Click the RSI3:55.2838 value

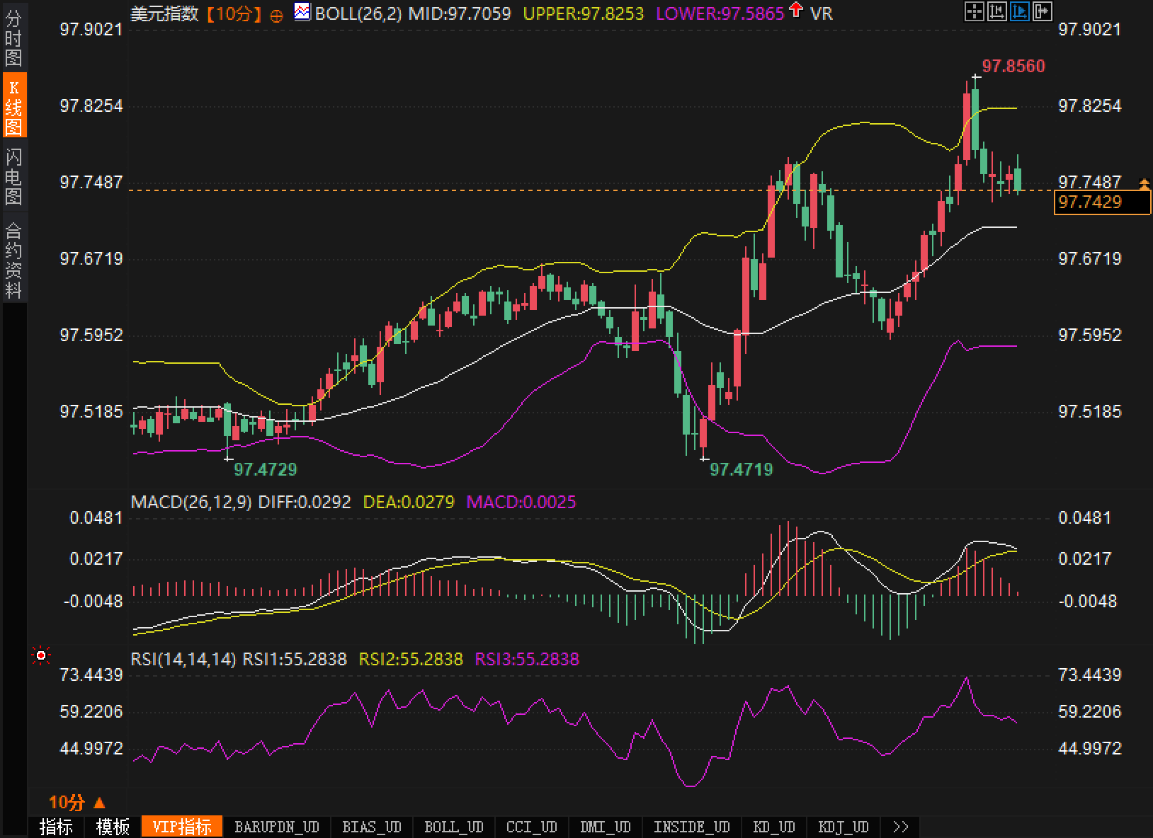(527, 660)
